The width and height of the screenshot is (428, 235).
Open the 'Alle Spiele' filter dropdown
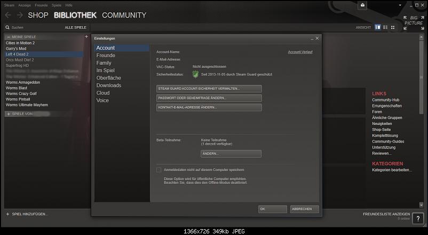pos(75,27)
